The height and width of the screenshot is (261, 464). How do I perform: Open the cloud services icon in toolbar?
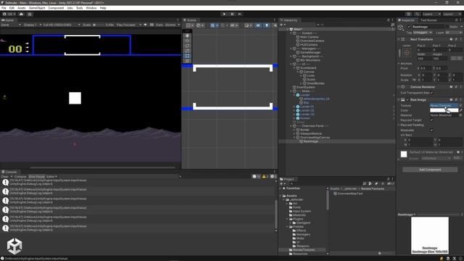click(x=21, y=14)
